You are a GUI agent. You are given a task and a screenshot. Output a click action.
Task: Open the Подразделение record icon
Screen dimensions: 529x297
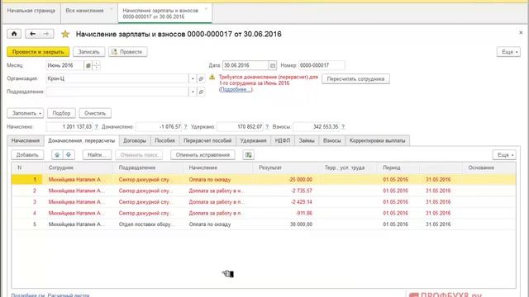201,92
